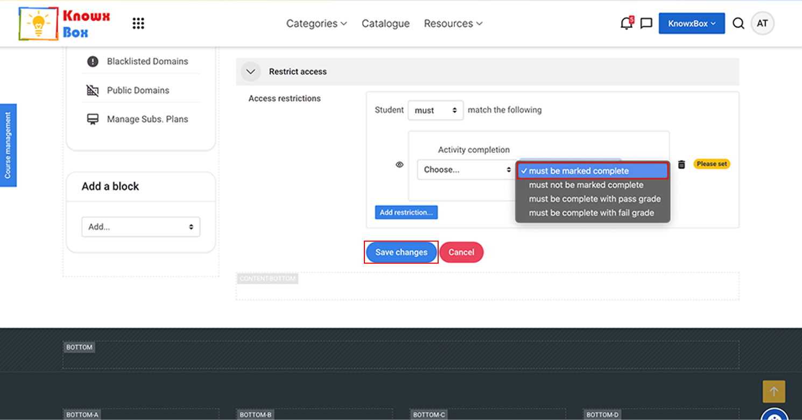
Task: Click the Manage Subs. Plans monitor icon
Action: 93,120
